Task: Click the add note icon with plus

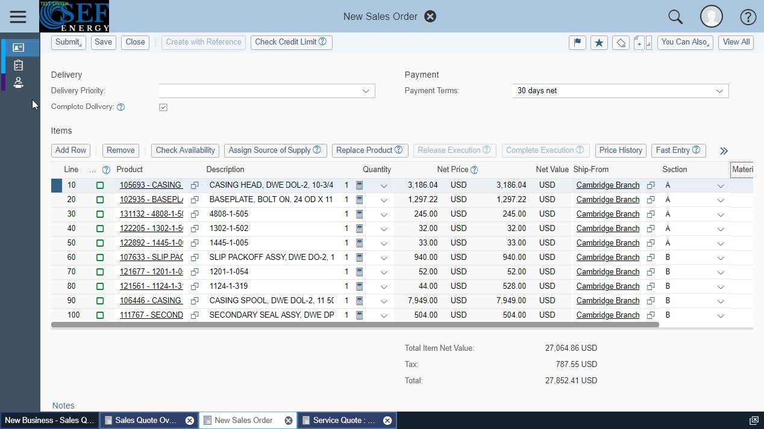Action: click(639, 43)
